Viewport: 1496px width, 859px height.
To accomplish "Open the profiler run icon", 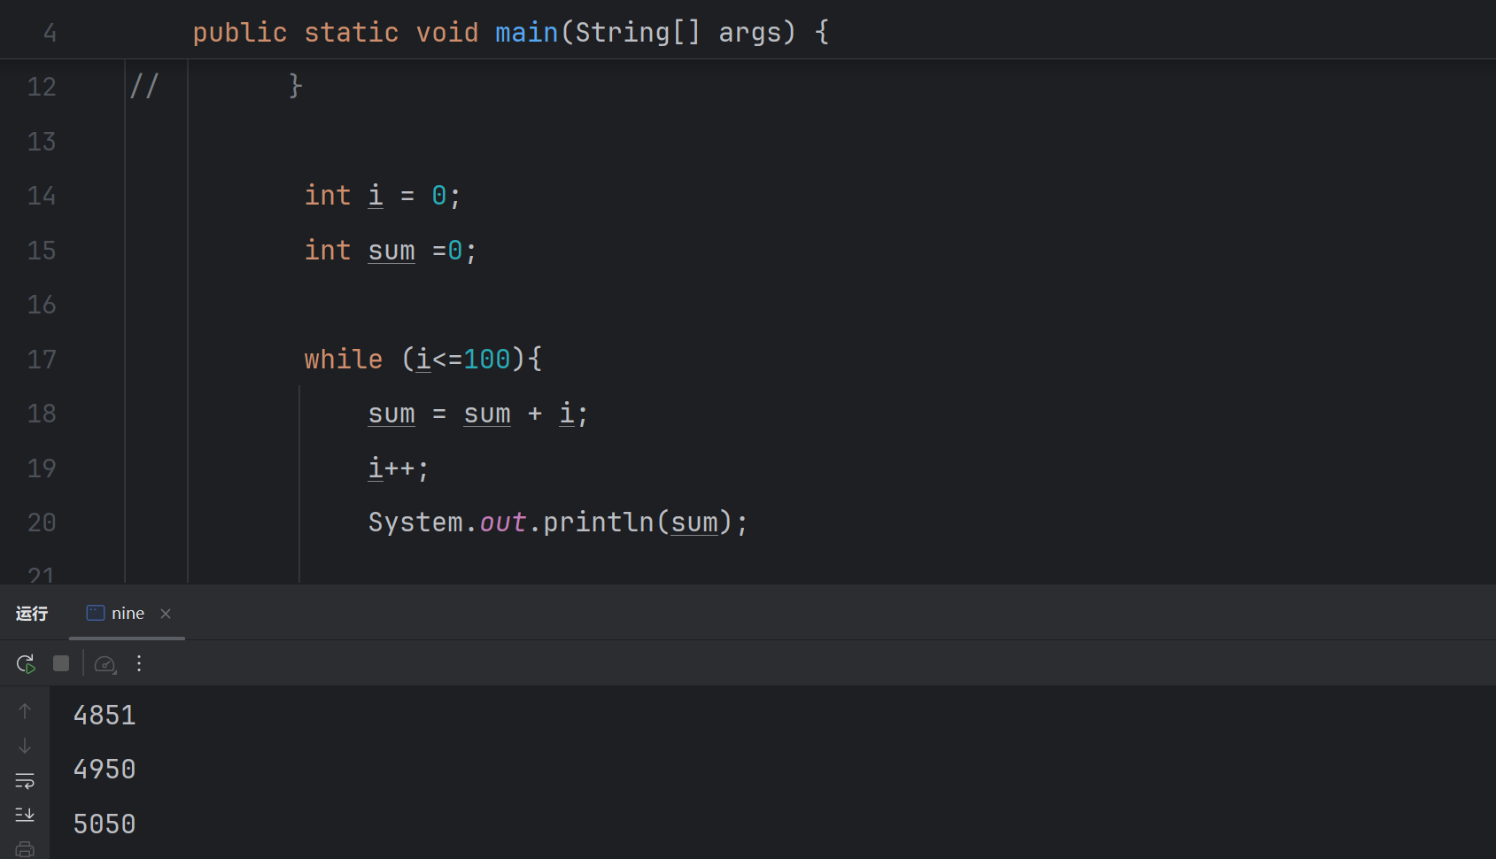I will click(x=105, y=664).
